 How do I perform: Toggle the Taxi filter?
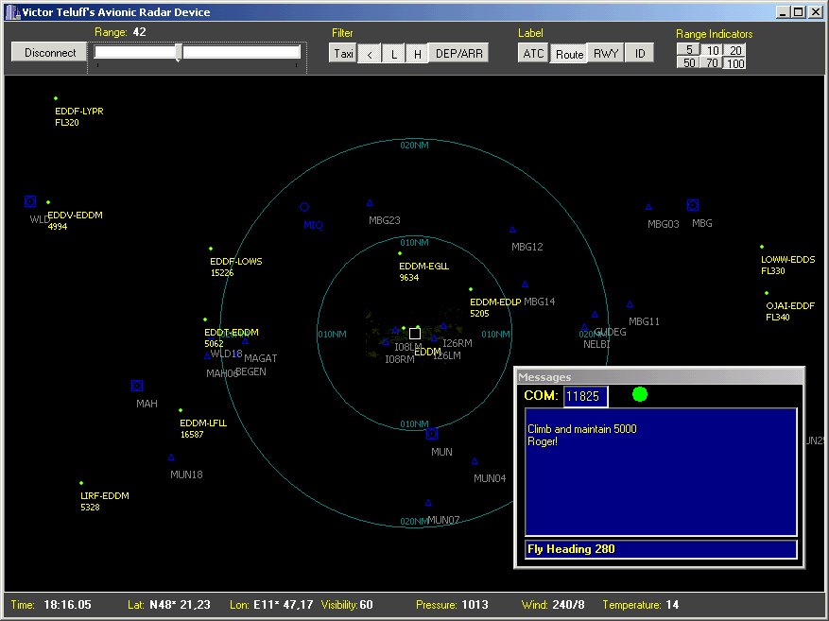tap(343, 54)
